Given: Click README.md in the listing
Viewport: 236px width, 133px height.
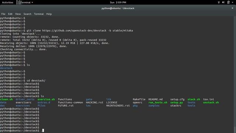Looking at the screenshot, I should [x=156, y=99].
